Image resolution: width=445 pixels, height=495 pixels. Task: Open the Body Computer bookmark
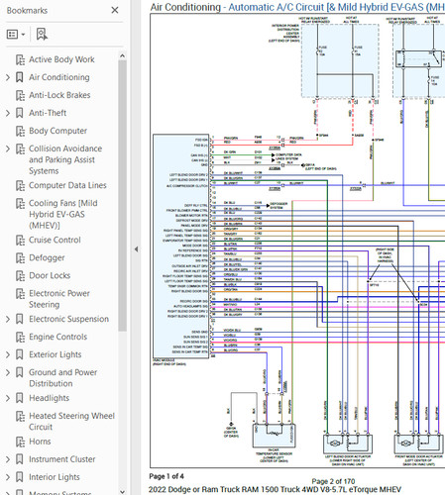[57, 131]
